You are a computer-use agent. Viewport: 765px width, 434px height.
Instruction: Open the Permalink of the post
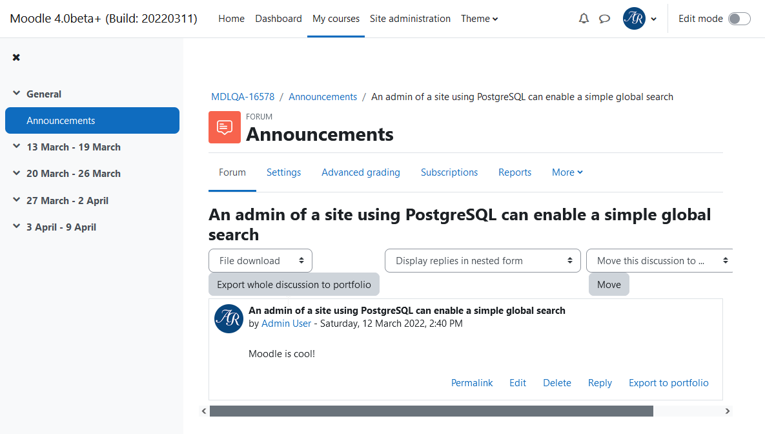click(472, 383)
